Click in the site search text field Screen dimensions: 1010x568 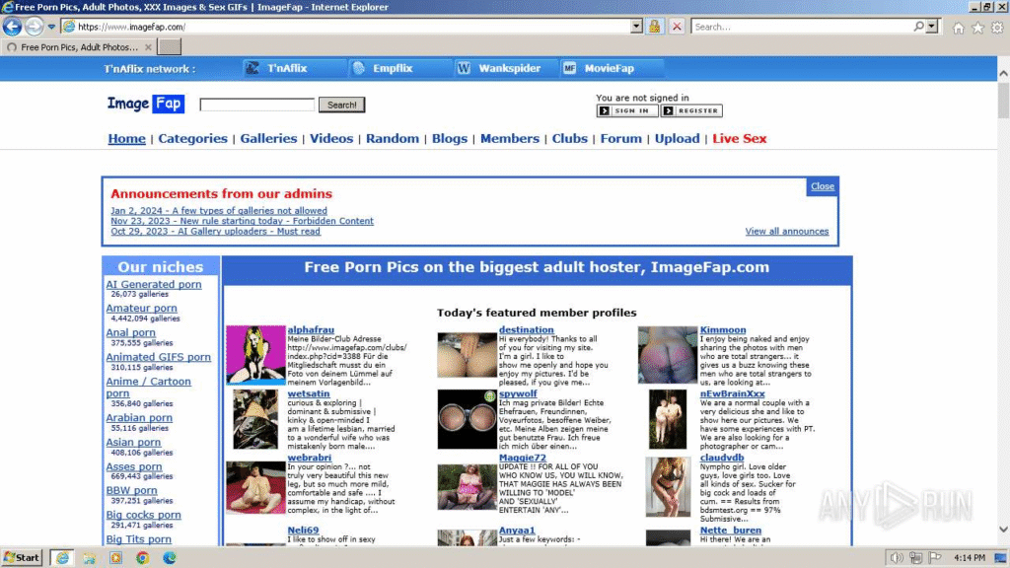coord(256,105)
